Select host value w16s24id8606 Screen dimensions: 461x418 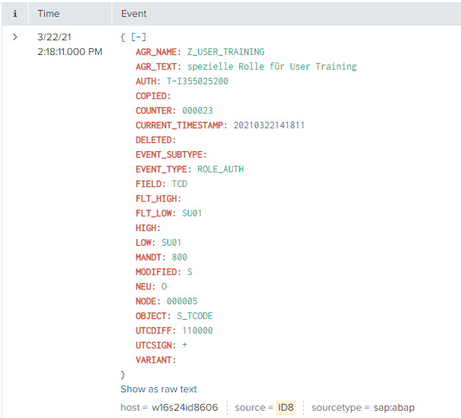pyautogui.click(x=184, y=407)
